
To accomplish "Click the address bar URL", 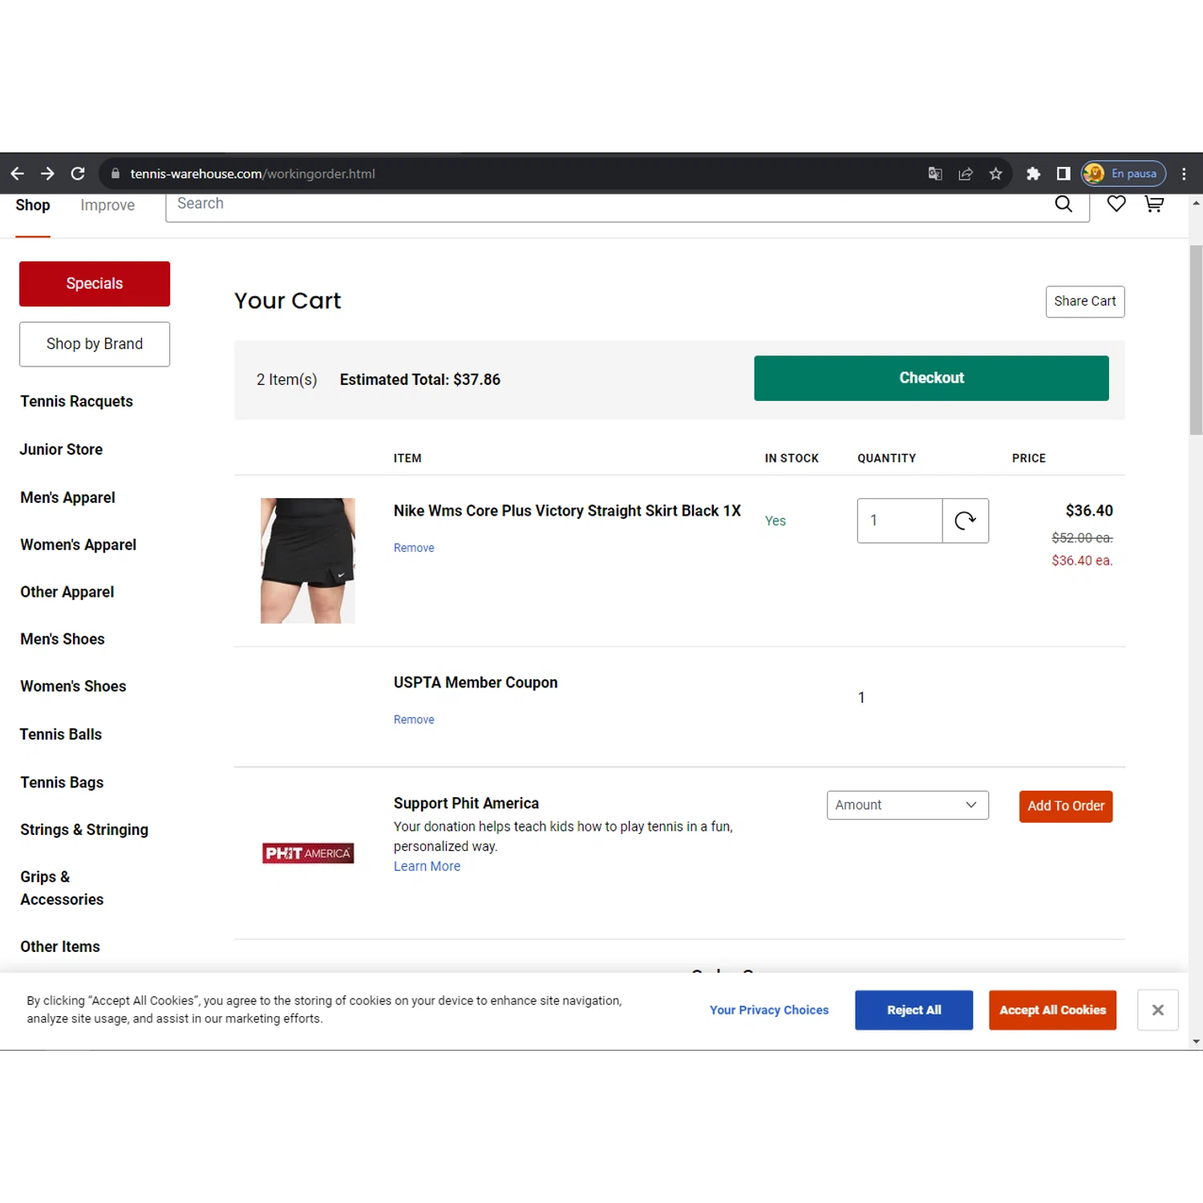I will click(x=253, y=173).
